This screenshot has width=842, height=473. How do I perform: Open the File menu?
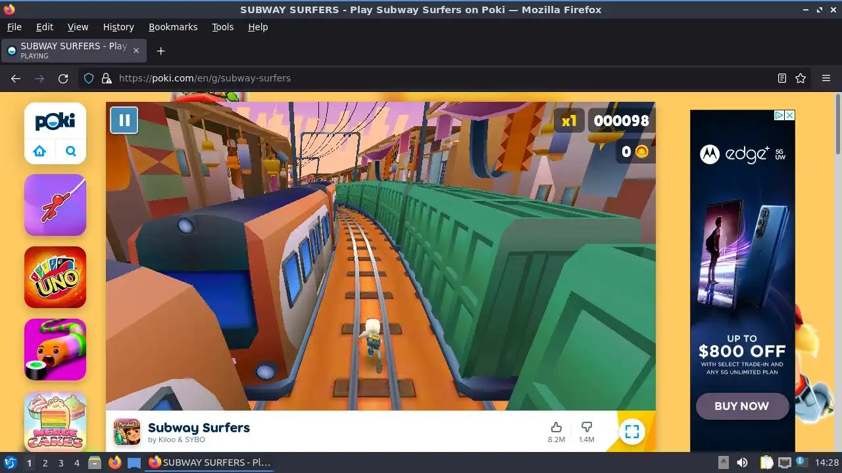coord(14,27)
